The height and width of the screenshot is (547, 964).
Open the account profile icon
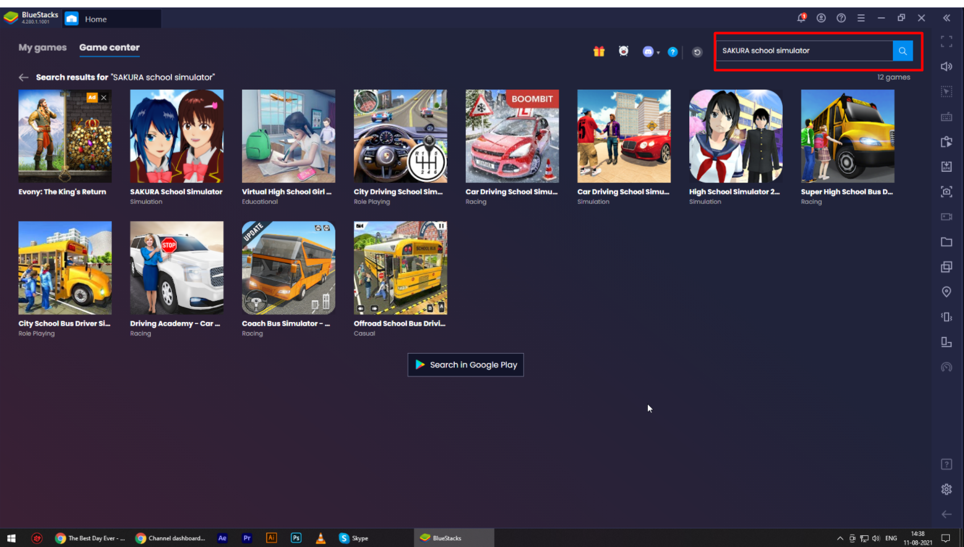tap(821, 18)
